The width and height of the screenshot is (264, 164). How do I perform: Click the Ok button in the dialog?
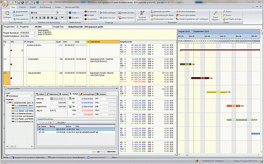98,152
